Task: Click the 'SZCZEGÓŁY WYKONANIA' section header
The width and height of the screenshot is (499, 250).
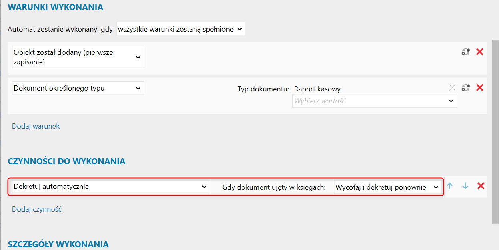Action: [58, 244]
